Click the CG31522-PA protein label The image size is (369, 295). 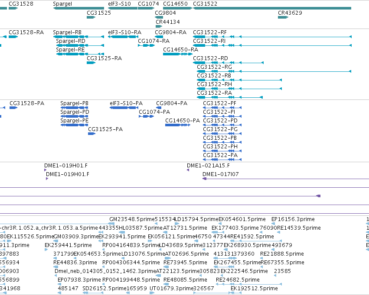(220, 155)
